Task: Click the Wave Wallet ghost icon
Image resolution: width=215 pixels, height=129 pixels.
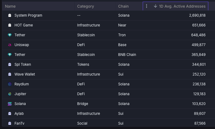Action: pyautogui.click(x=10, y=74)
